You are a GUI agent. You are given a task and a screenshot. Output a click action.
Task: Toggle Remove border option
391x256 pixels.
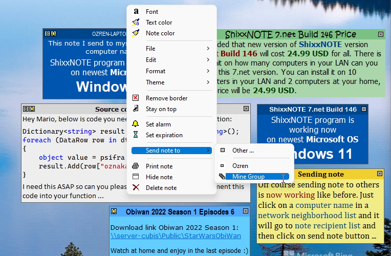click(x=171, y=98)
